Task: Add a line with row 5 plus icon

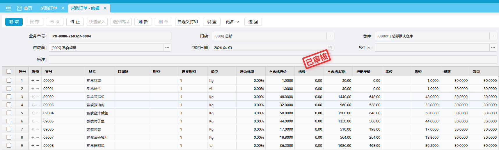Action: coord(33,113)
